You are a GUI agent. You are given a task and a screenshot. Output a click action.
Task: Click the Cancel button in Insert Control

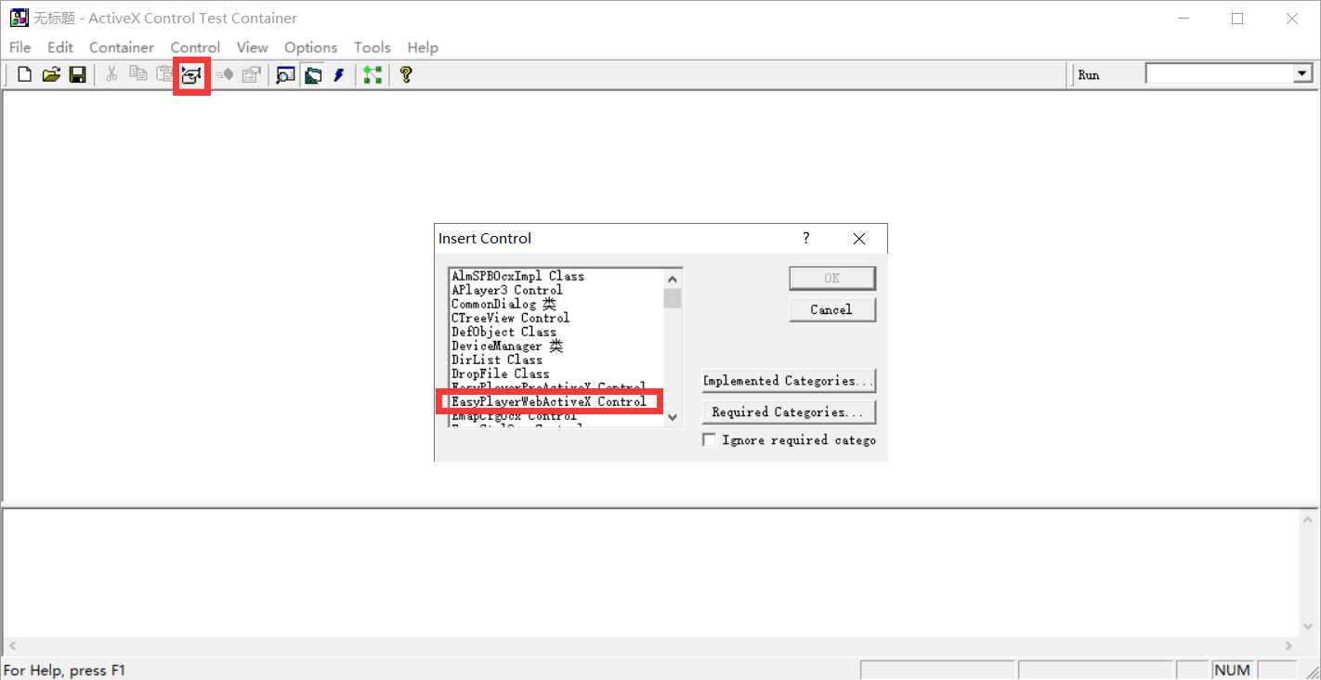832,309
